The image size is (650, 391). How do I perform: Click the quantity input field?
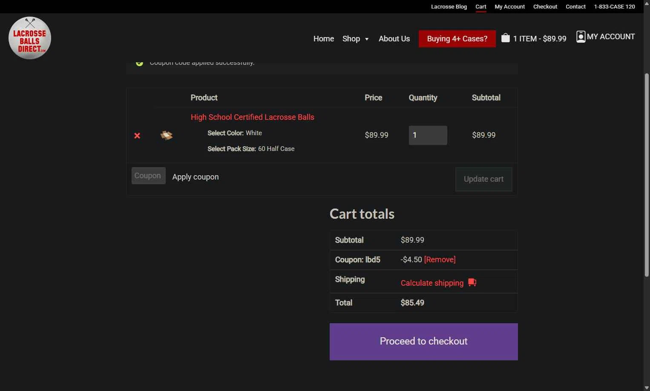pos(428,135)
